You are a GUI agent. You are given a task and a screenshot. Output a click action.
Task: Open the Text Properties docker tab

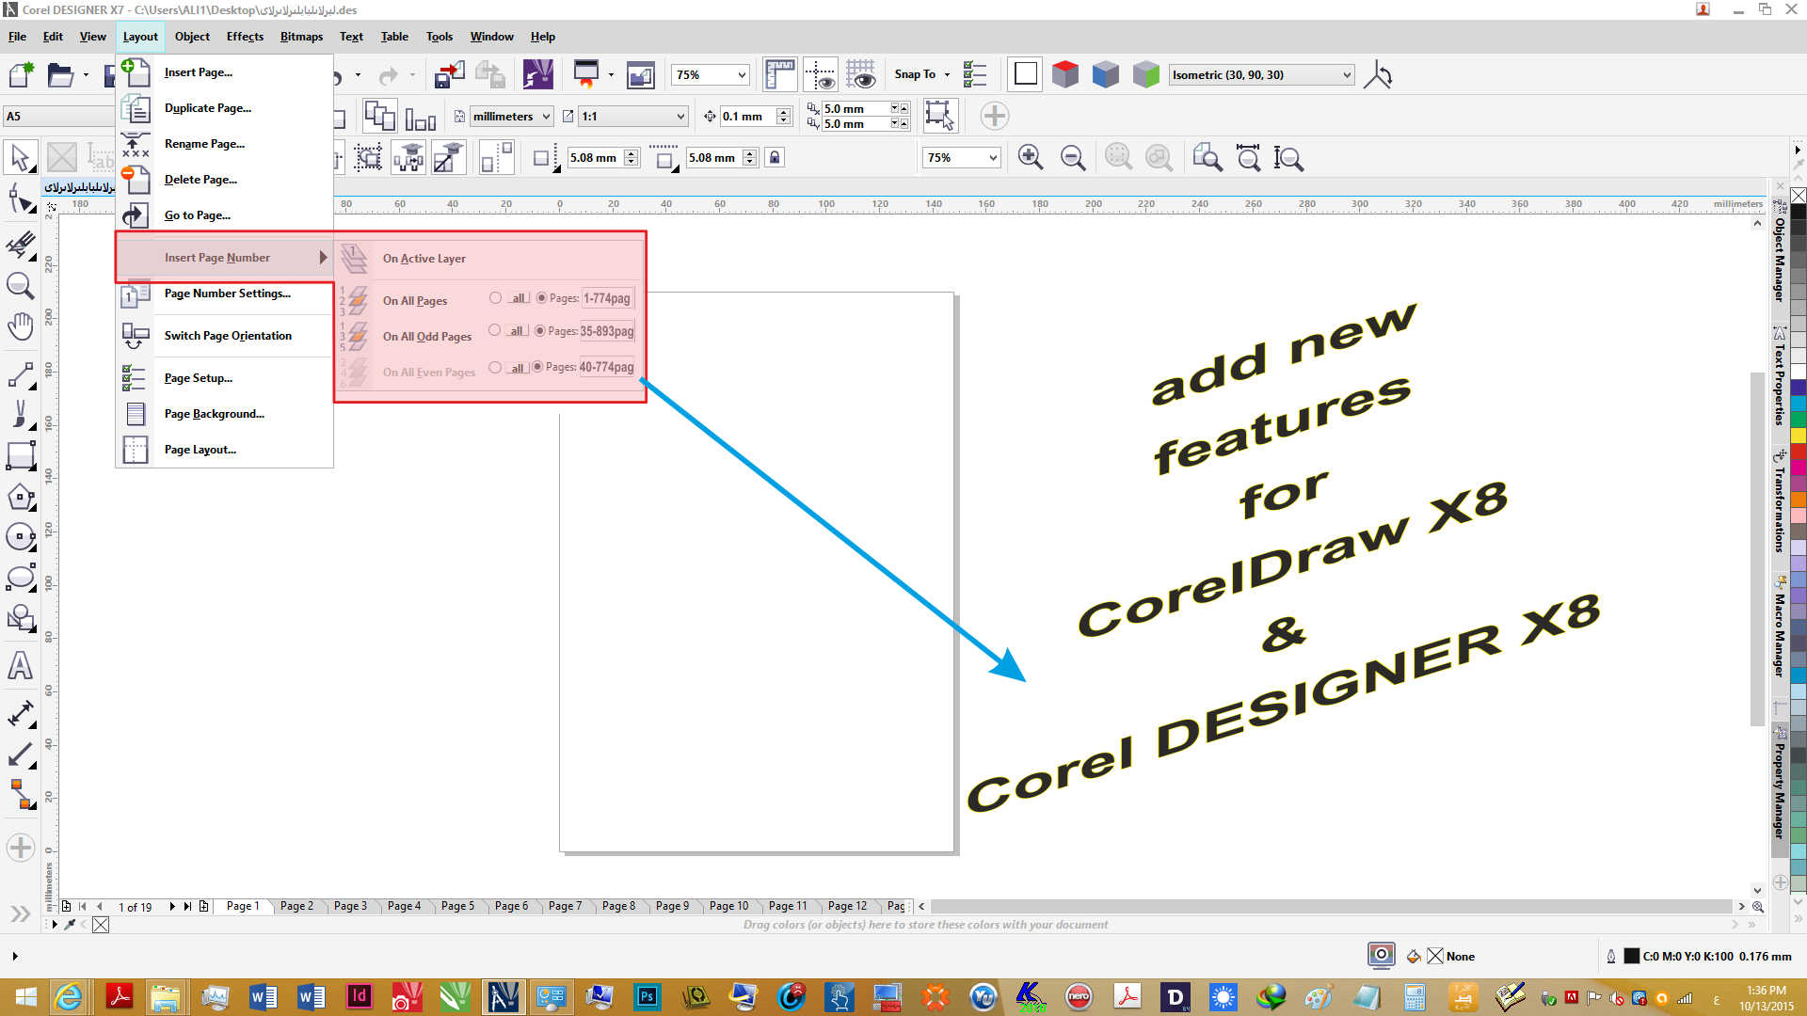(x=1779, y=375)
